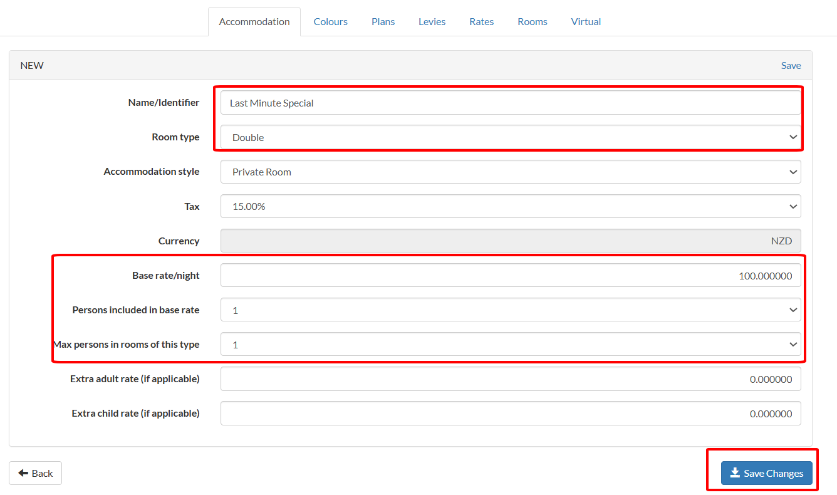The image size is (837, 495).
Task: Click the Room type label
Action: point(176,137)
